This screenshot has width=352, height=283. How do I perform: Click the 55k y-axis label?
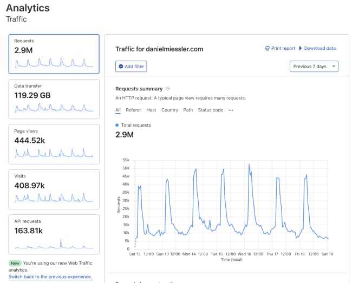coord(126,160)
